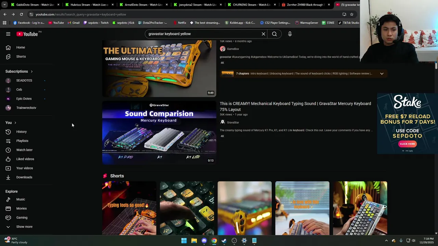Open OBS Studio from the taskbar
The height and width of the screenshot is (246, 438).
tap(234, 241)
